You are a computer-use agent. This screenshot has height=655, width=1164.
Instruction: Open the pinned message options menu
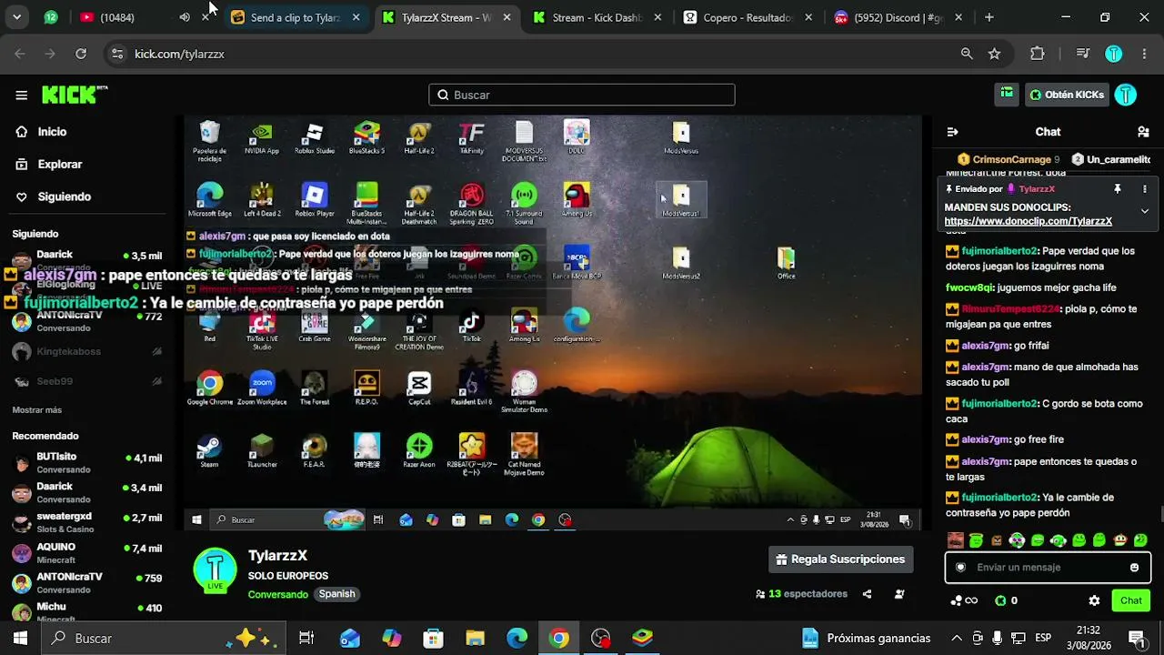(x=1145, y=189)
